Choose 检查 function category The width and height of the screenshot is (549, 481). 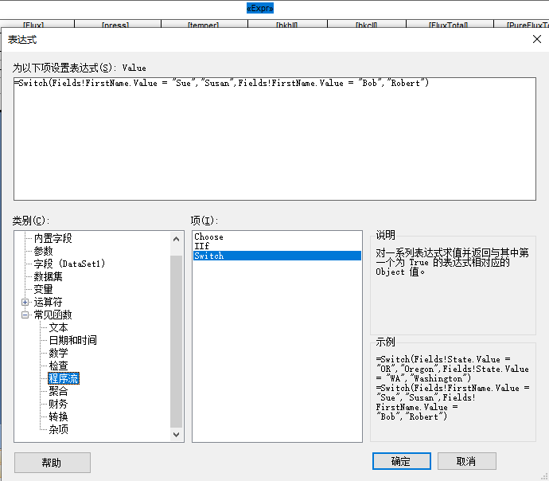[x=58, y=366]
